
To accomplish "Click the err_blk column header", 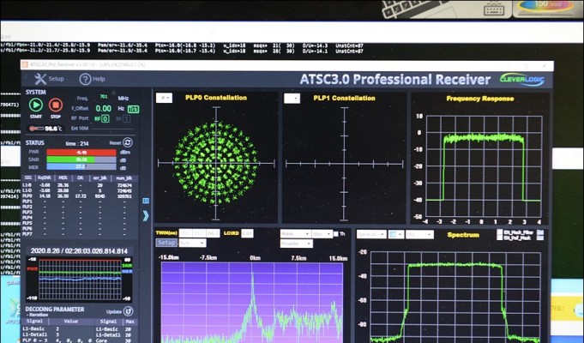I will pyautogui.click(x=100, y=178).
